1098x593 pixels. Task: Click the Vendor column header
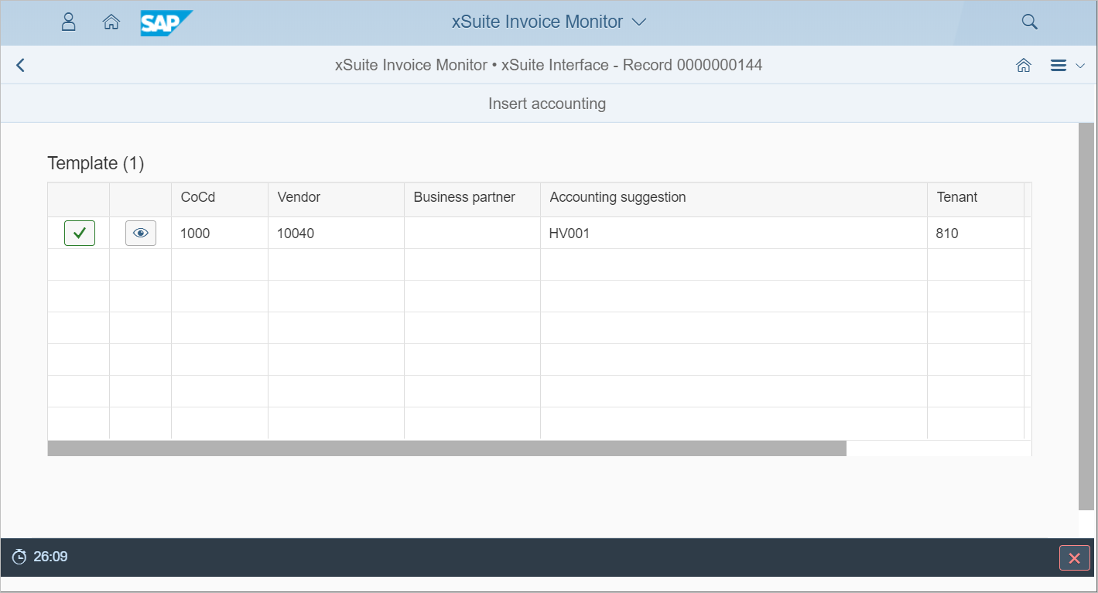point(299,197)
